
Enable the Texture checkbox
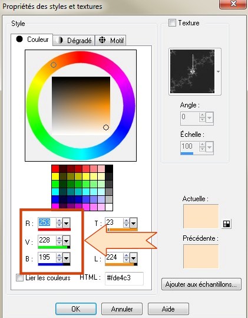(172, 22)
